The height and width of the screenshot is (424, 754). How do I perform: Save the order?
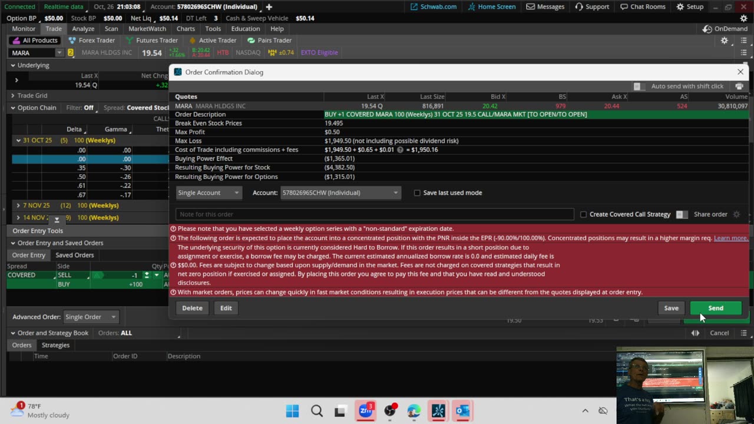(x=671, y=308)
